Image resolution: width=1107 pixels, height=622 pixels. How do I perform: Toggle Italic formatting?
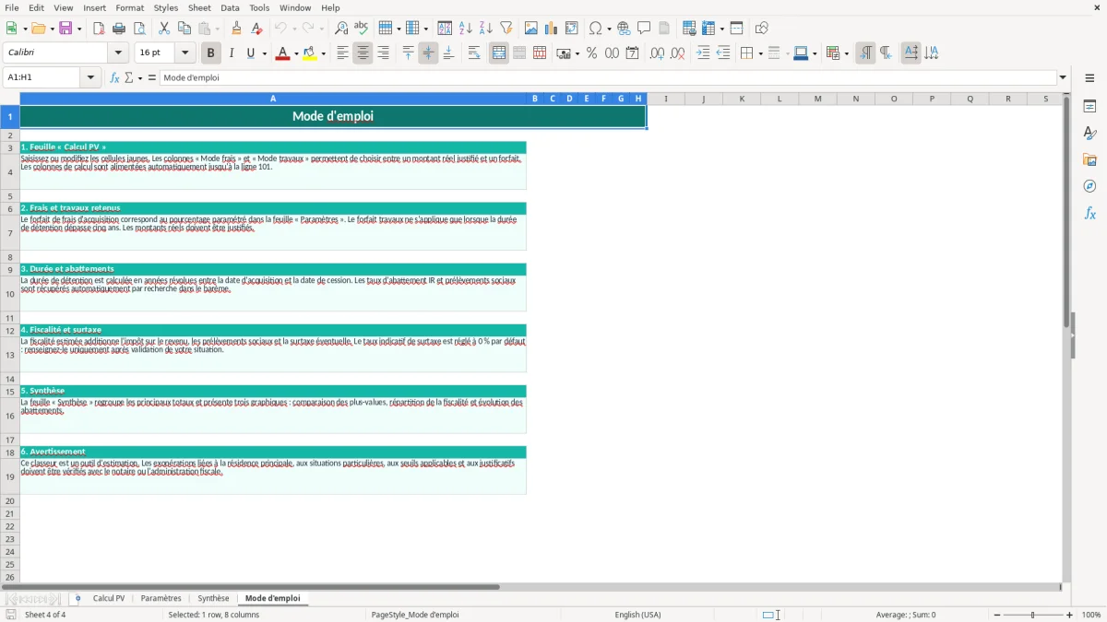tap(231, 53)
